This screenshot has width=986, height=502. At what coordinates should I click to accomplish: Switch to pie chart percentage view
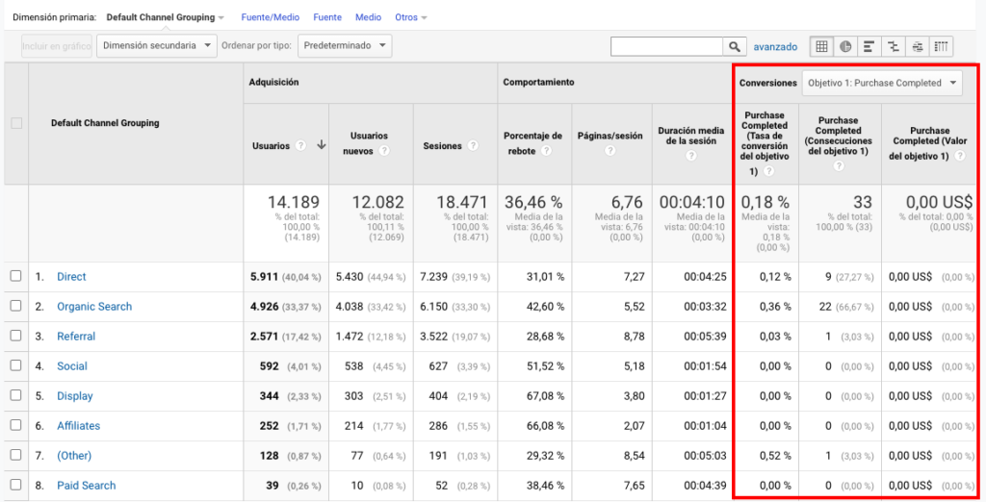tap(845, 46)
